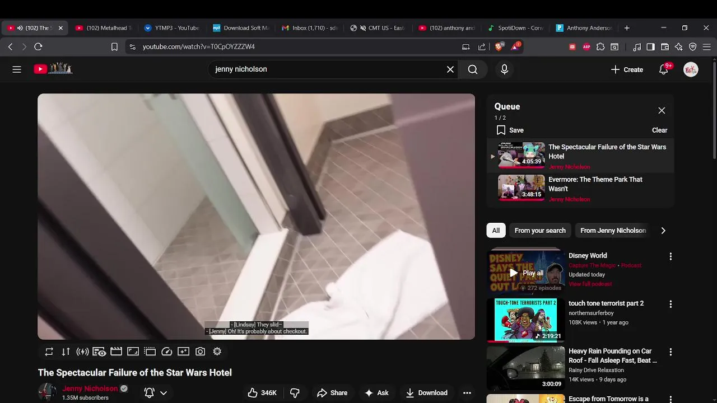717x403 pixels.
Task: Open touch tone terrorist part 2 thumbnail
Action: click(x=525, y=320)
